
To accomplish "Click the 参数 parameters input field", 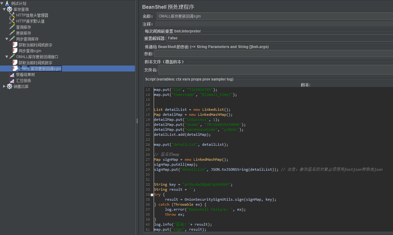I will click(274, 54).
